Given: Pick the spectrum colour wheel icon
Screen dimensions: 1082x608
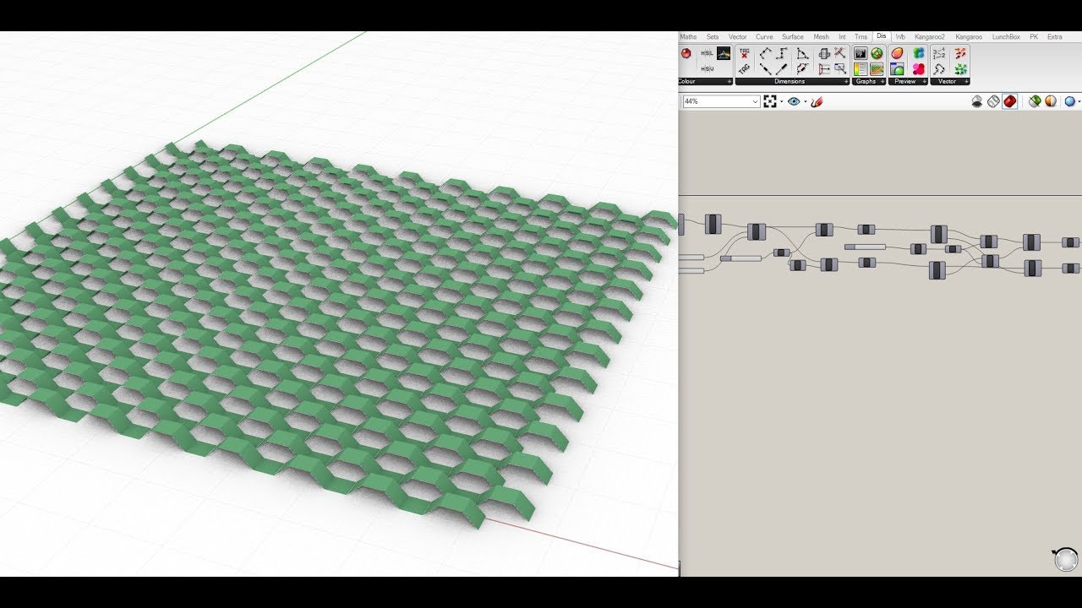Looking at the screenshot, I should (x=724, y=53).
